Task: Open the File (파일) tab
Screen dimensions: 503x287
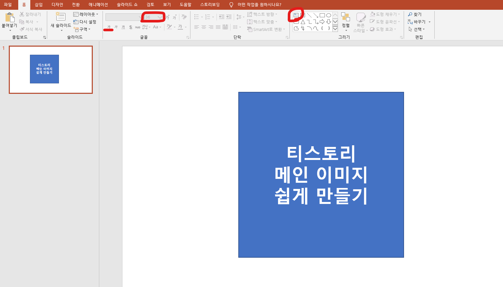Action: [8, 5]
